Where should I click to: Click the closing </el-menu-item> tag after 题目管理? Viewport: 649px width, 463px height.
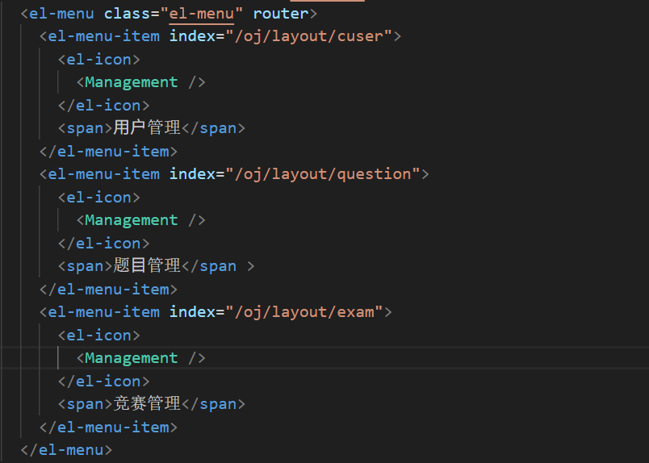click(108, 290)
